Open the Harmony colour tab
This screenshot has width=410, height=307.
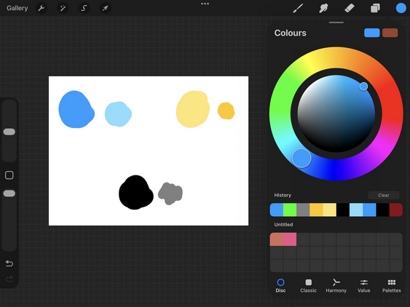[336, 286]
